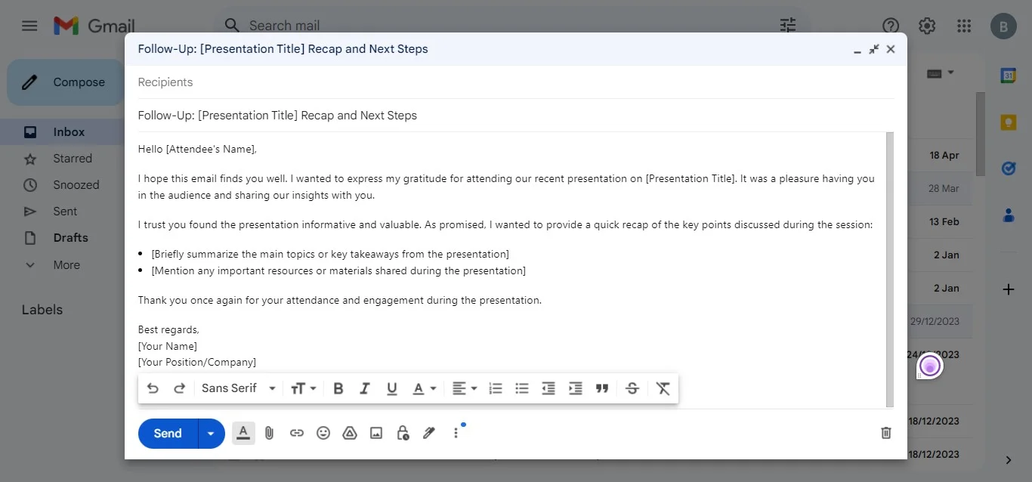
Task: Open the text size selector
Action: tap(303, 388)
